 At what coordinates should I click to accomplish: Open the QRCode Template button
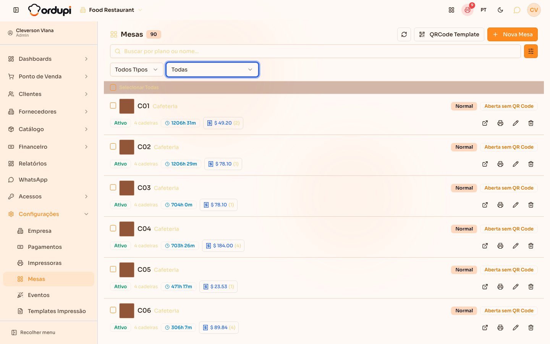[x=449, y=34]
